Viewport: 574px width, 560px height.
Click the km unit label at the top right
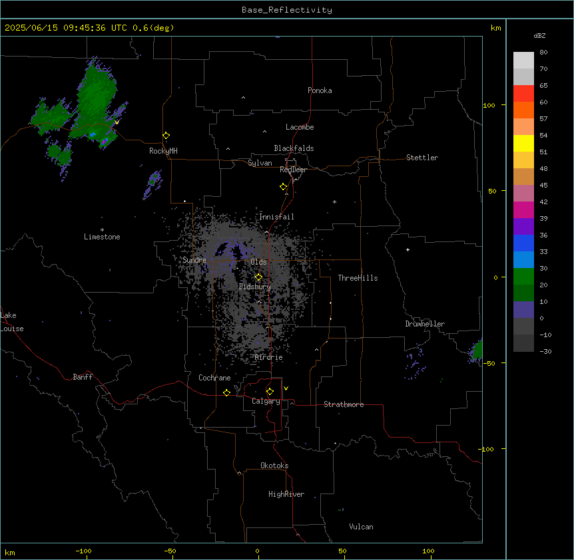click(496, 28)
